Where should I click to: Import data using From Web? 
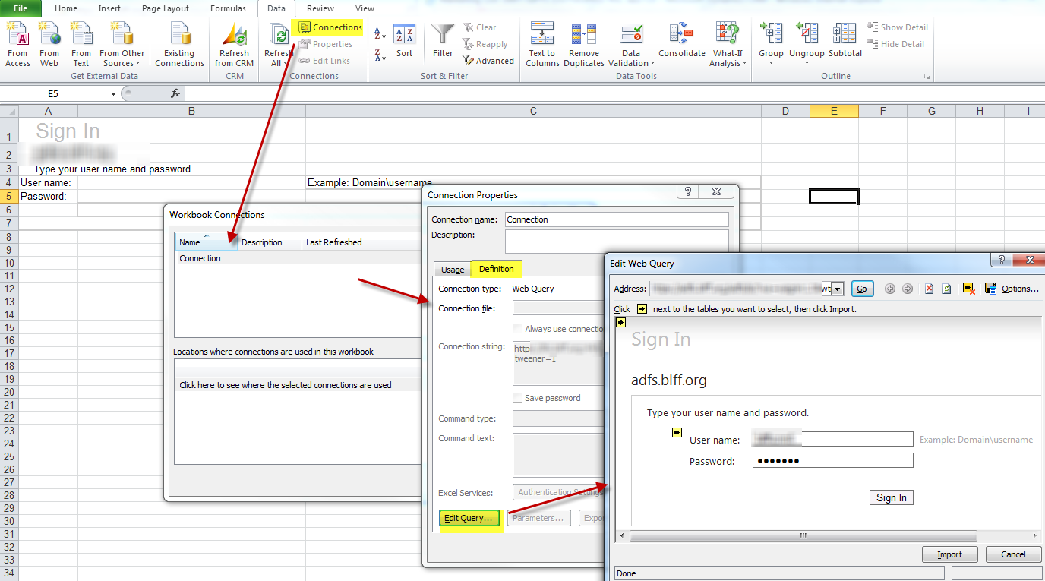[49, 44]
